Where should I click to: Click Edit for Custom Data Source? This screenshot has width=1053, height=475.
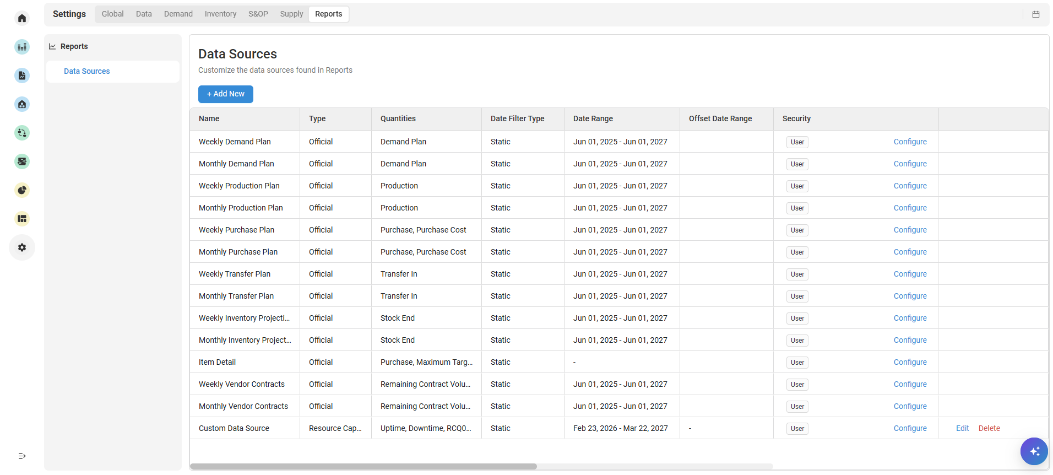tap(962, 428)
